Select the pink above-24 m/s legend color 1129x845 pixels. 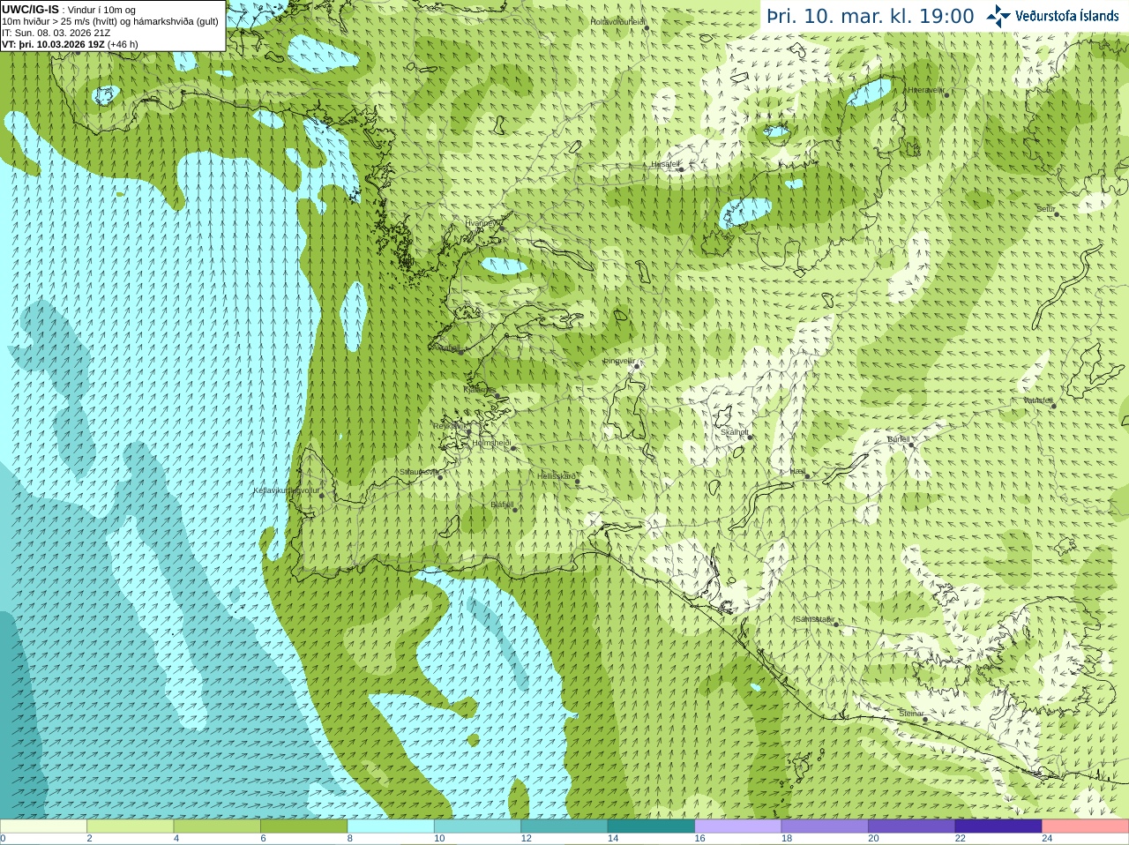[x=1086, y=826]
